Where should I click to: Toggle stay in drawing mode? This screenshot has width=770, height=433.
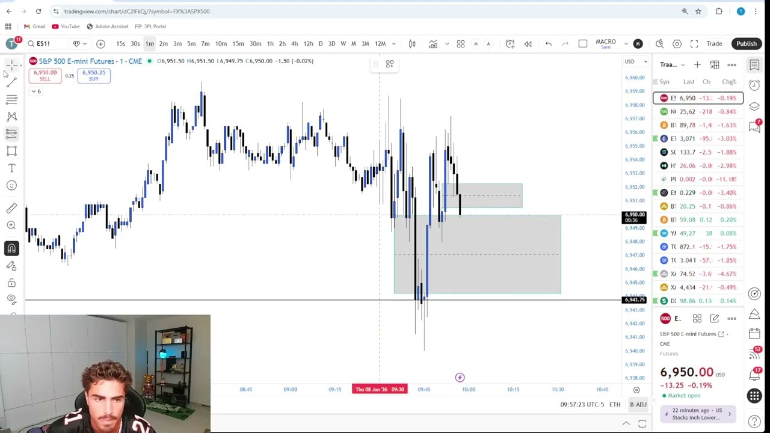point(11,265)
